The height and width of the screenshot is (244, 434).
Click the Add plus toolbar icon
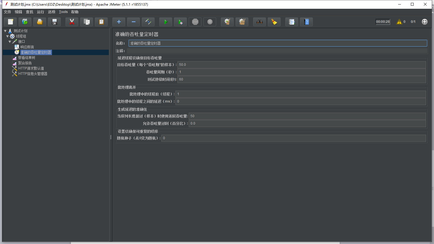point(119,22)
